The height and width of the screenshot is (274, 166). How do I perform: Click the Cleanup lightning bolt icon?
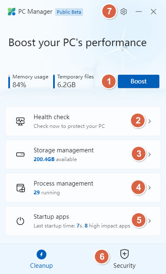pyautogui.click(x=41, y=254)
